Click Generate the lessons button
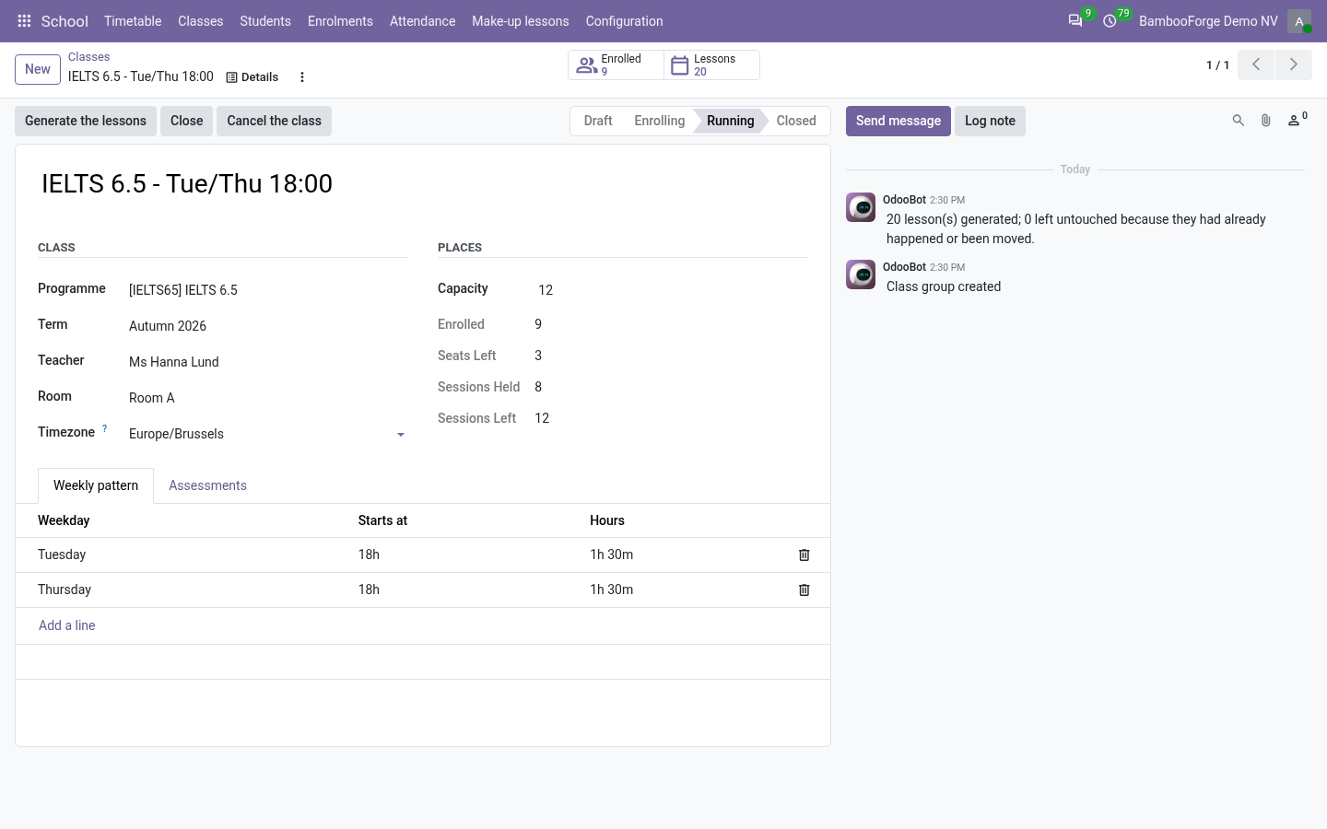 coord(86,121)
